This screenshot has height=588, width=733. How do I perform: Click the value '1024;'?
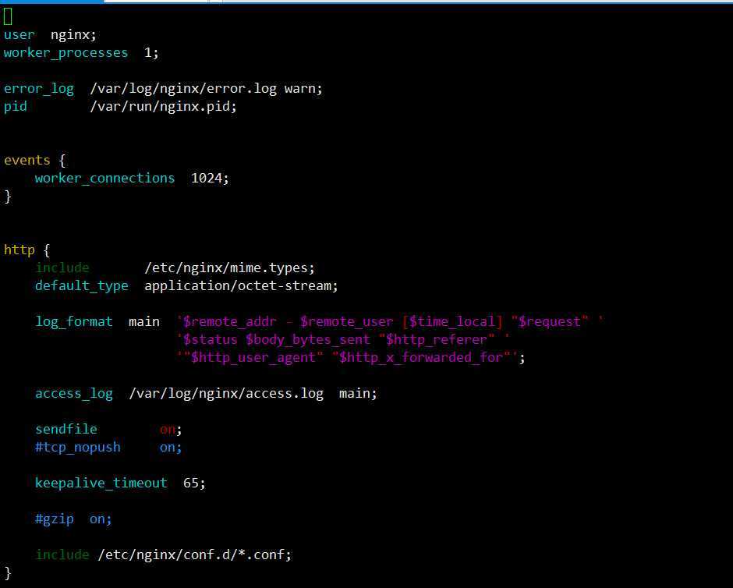210,179
